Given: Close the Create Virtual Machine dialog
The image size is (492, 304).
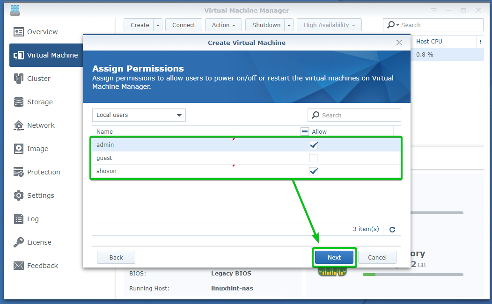Looking at the screenshot, I should (x=399, y=43).
